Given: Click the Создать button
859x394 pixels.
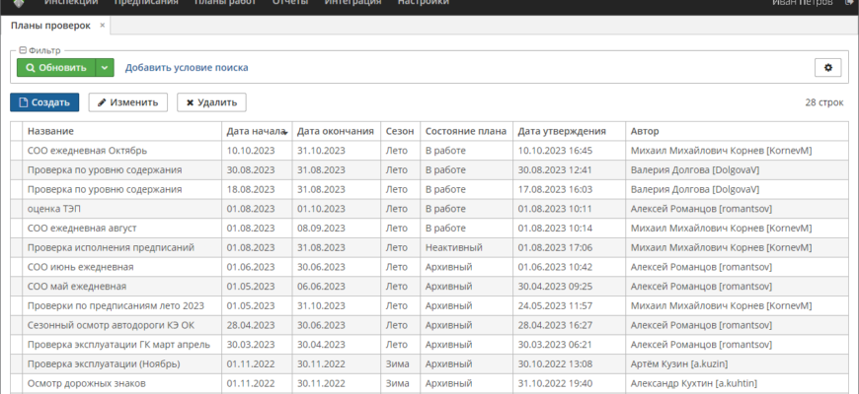Looking at the screenshot, I should coord(44,102).
